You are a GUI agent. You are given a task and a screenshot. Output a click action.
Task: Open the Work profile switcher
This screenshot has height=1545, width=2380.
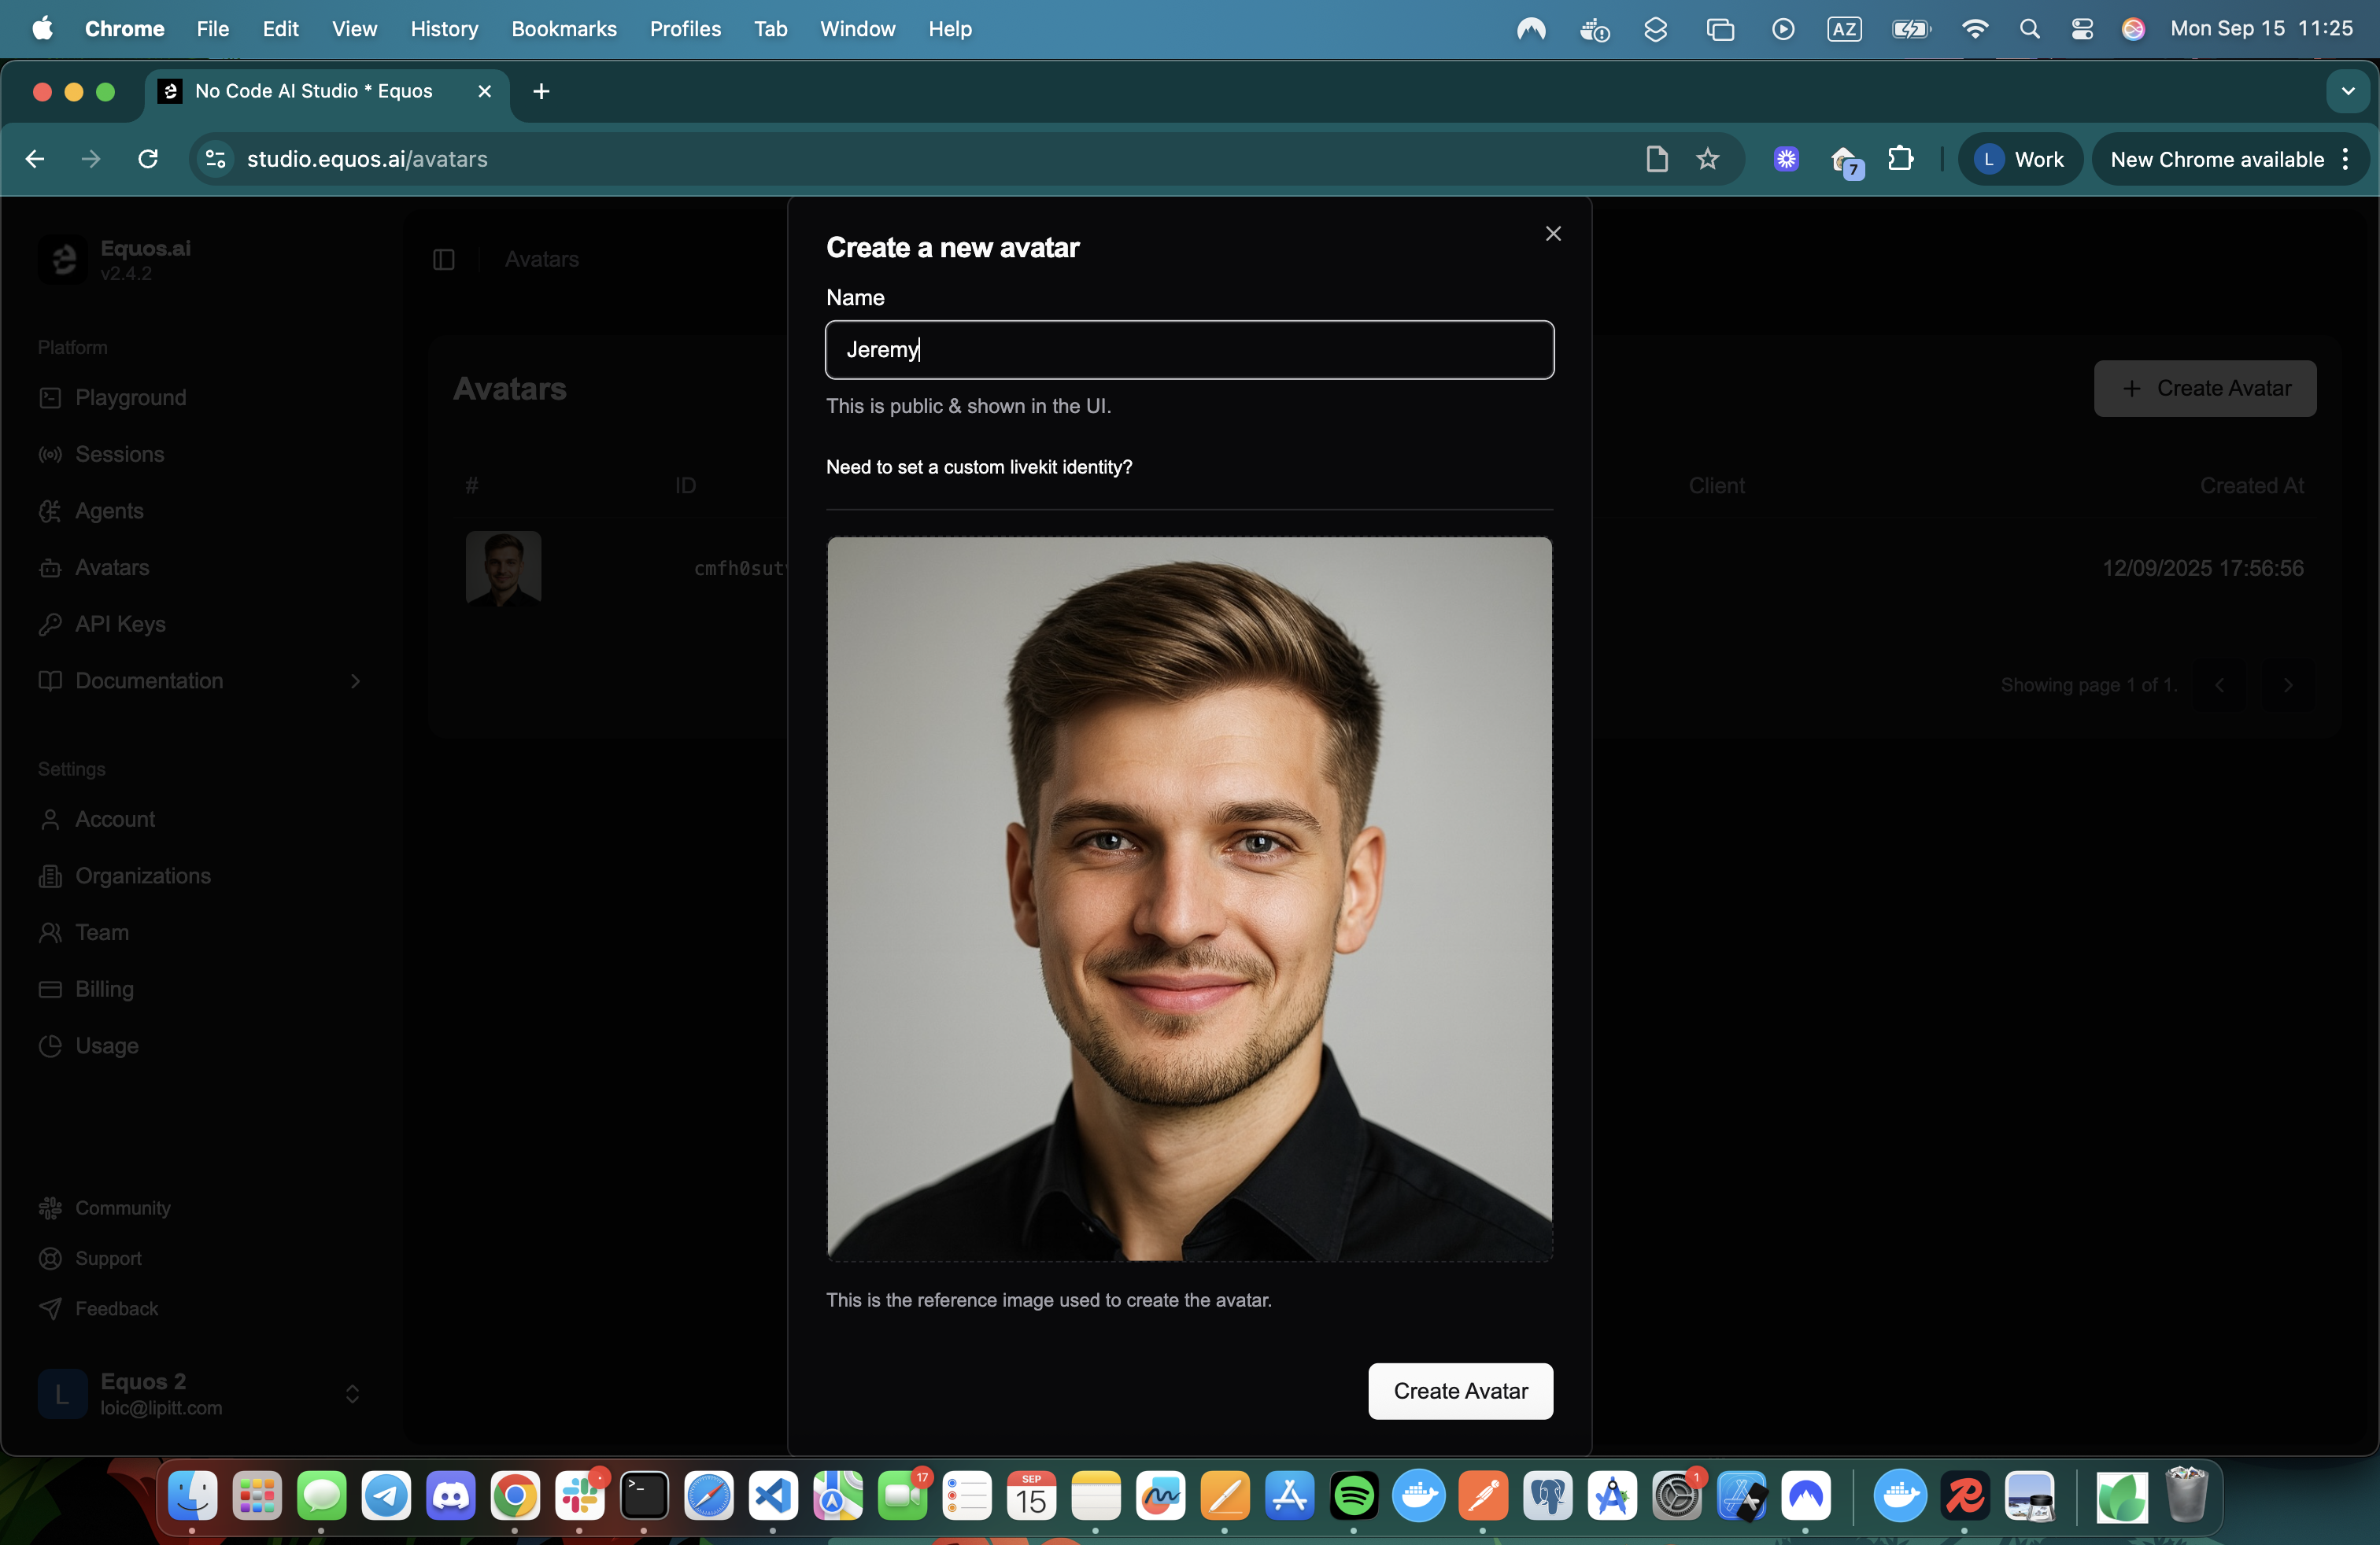click(2019, 159)
